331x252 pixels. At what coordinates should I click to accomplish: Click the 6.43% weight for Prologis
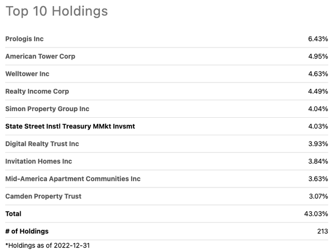(318, 39)
